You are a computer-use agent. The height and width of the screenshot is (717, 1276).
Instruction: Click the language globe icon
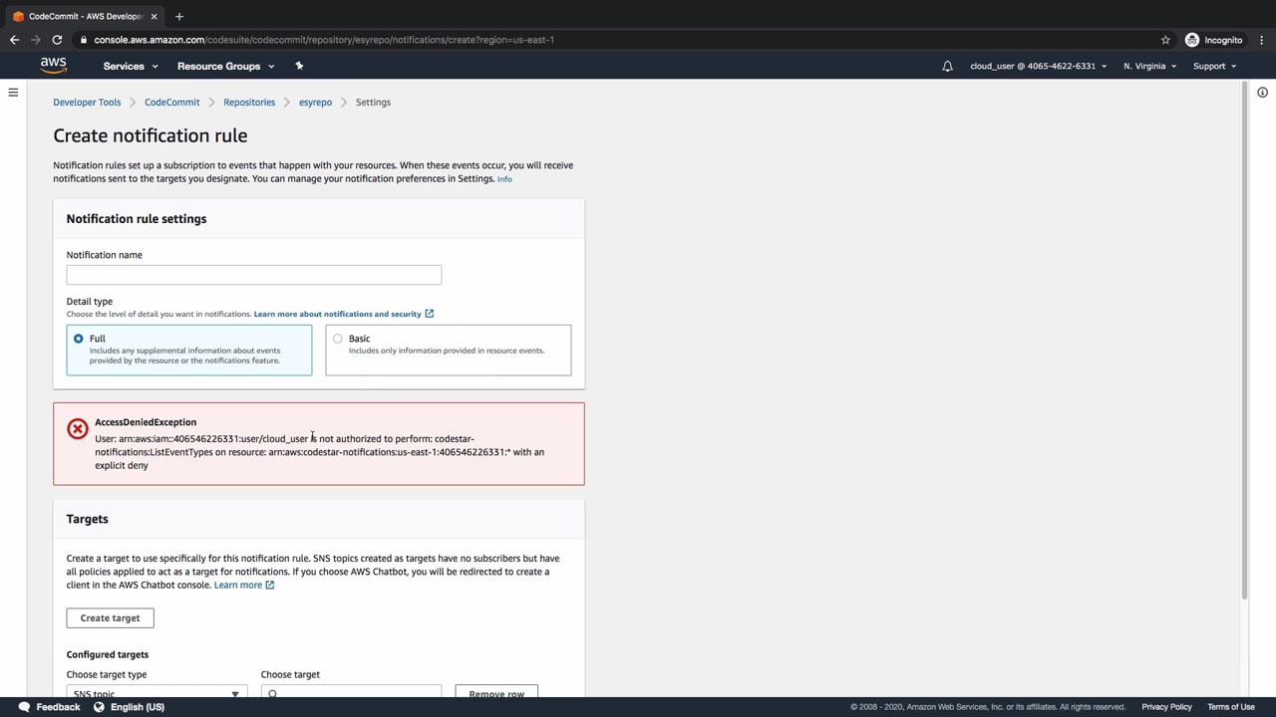coord(99,707)
